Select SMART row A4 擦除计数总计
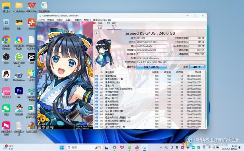Viewport: 244px width, 151px height. click(149, 98)
